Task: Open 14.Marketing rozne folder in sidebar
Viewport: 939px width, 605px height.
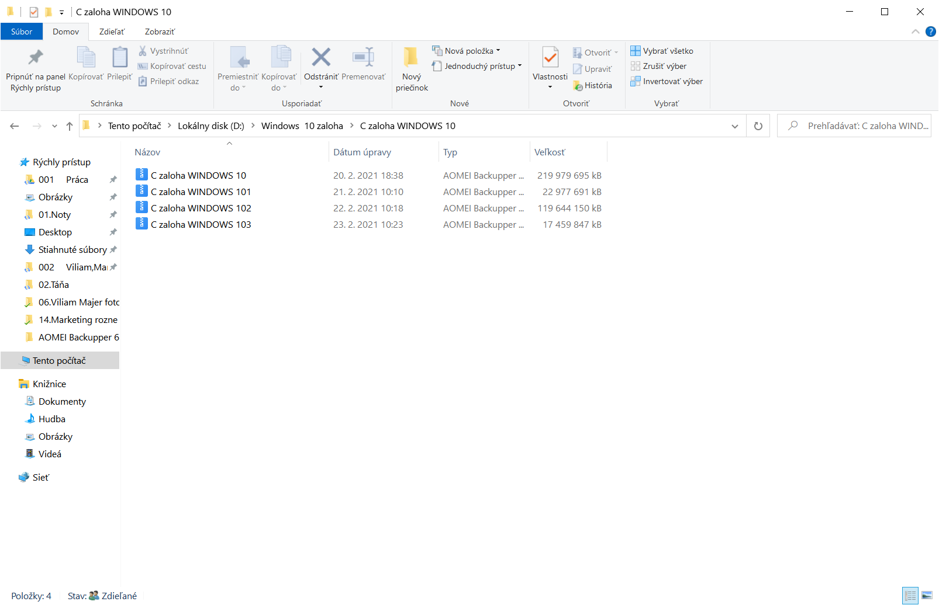Action: coord(78,320)
